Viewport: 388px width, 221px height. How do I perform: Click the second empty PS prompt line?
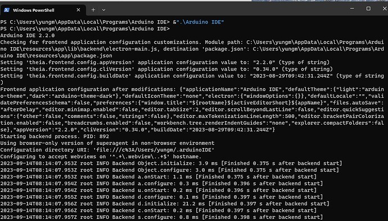pos(85,29)
